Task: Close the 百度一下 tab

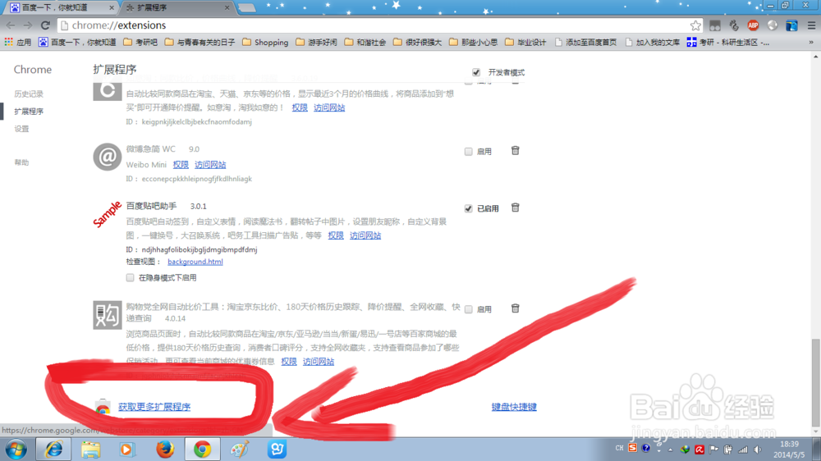Action: click(x=112, y=8)
